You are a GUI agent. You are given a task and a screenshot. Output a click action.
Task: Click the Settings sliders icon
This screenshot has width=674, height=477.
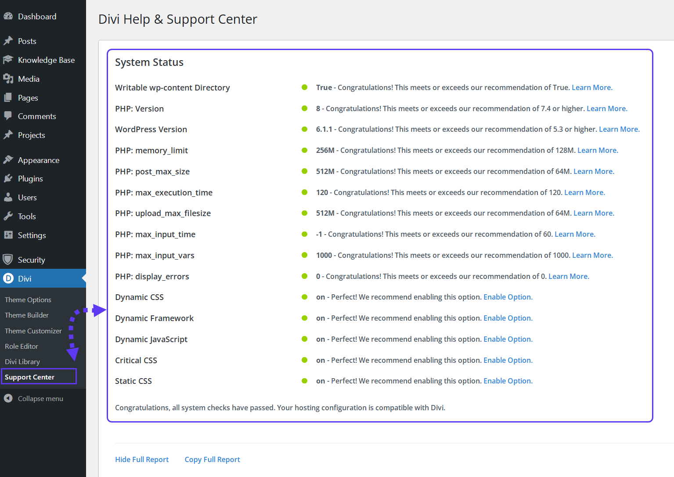tap(8, 235)
